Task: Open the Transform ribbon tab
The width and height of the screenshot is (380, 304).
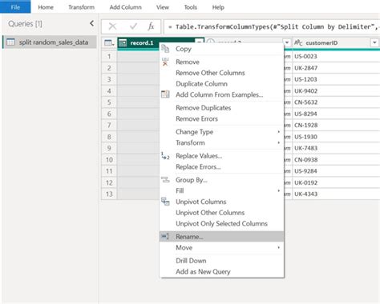Action: 81,7
